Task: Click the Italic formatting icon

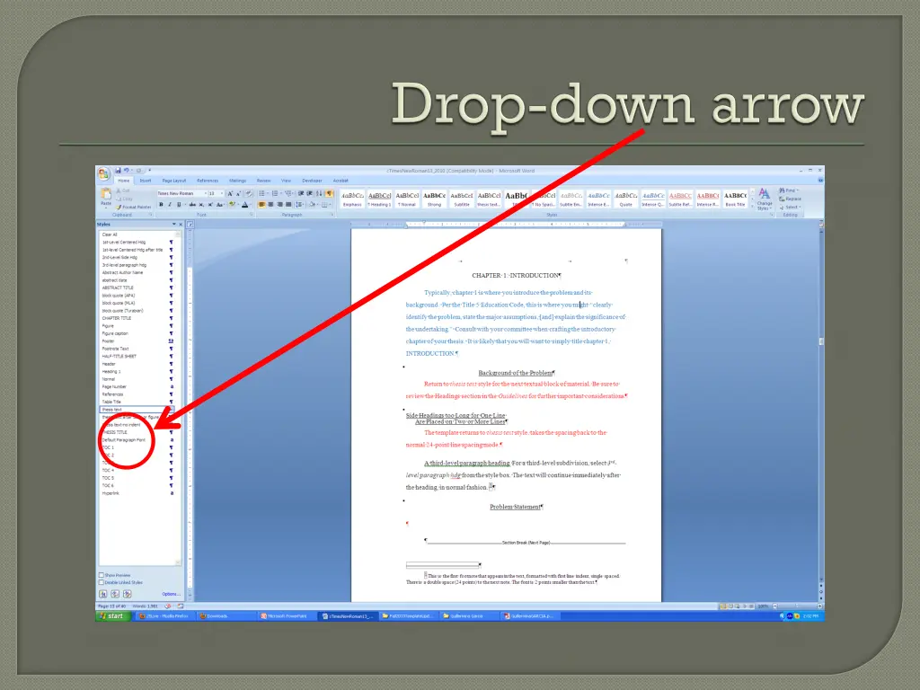Action: (x=168, y=204)
